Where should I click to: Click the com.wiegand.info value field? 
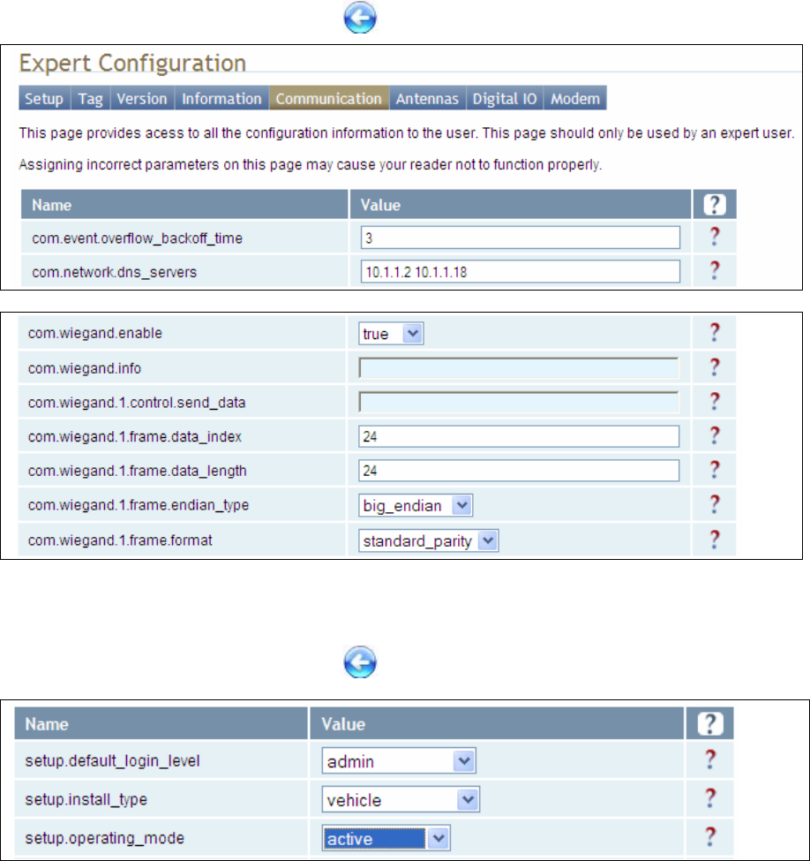pos(519,368)
